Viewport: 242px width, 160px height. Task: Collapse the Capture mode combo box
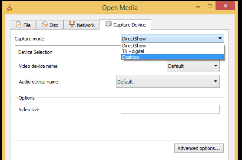172,38
